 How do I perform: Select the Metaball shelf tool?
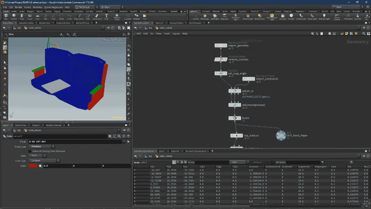pyautogui.click(x=136, y=16)
